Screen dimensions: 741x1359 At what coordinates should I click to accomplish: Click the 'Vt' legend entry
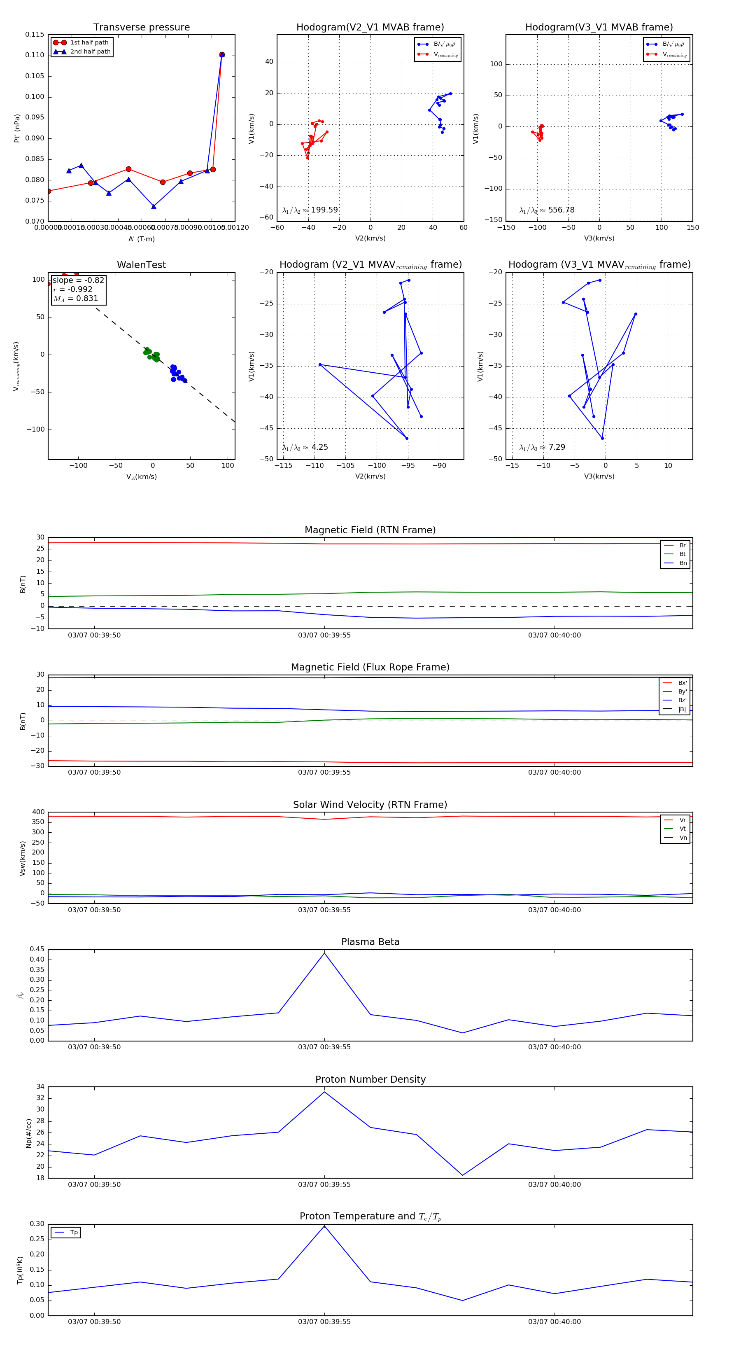coord(675,828)
